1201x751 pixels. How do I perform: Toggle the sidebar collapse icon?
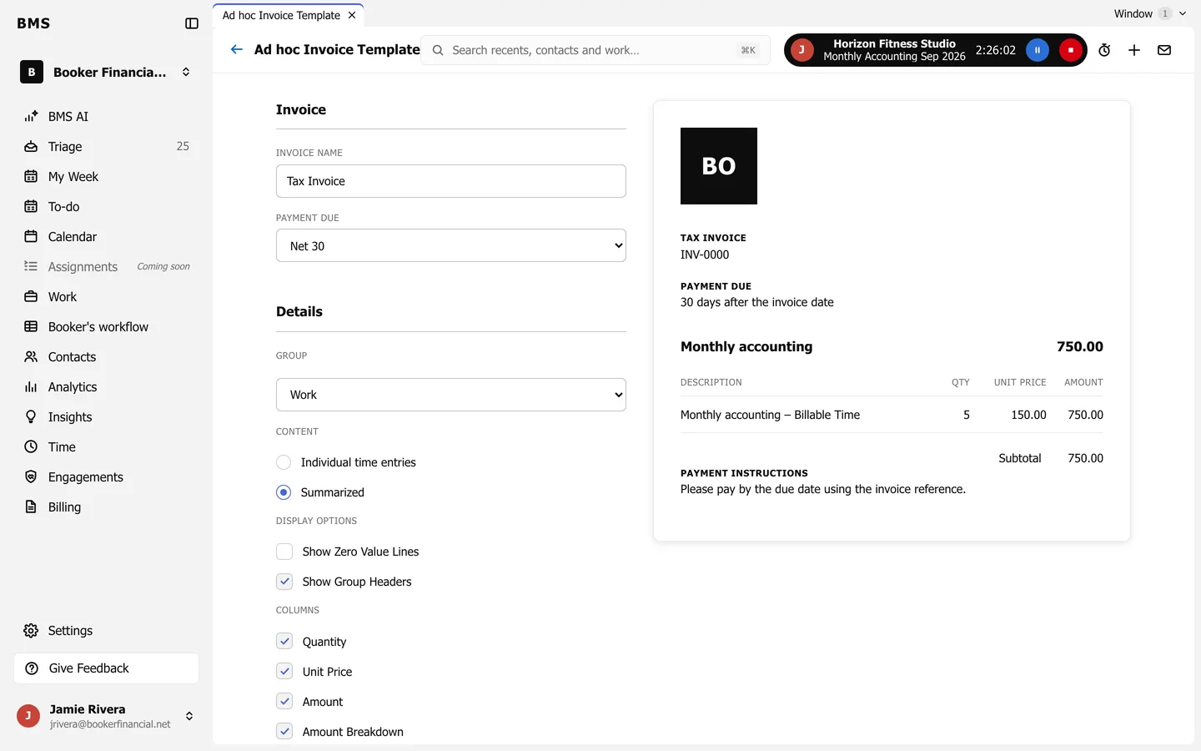coord(192,23)
